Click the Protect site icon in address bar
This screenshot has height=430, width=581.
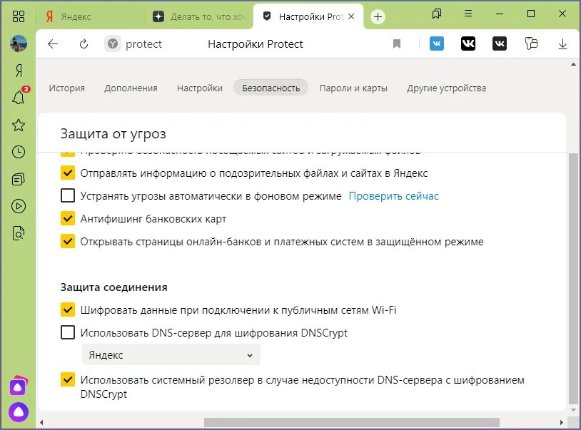point(113,44)
